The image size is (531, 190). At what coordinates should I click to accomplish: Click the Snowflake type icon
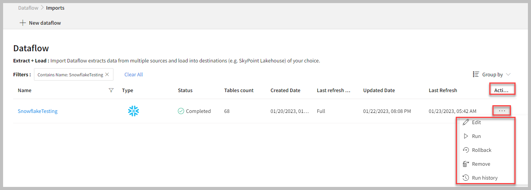pos(134,111)
